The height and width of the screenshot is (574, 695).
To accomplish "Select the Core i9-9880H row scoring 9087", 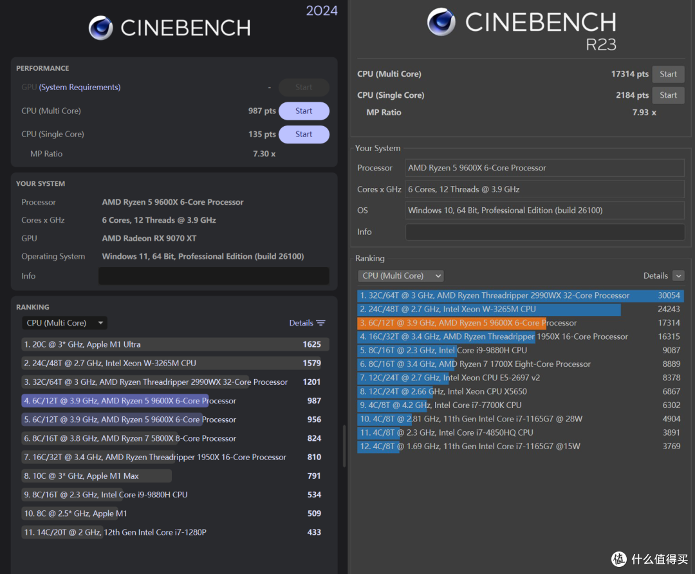I will tap(521, 351).
